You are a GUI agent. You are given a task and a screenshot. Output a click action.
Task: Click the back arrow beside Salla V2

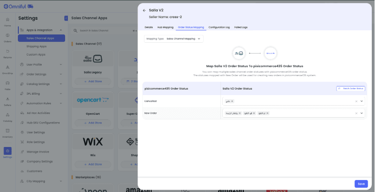tap(144, 10)
